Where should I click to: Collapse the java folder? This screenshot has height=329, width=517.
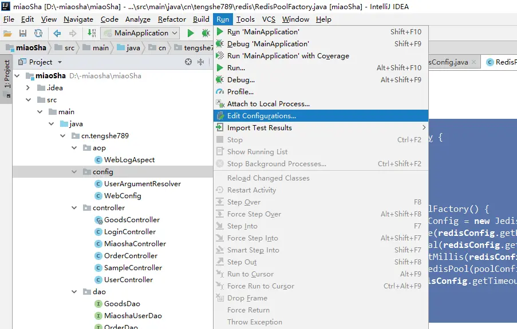tap(51, 124)
